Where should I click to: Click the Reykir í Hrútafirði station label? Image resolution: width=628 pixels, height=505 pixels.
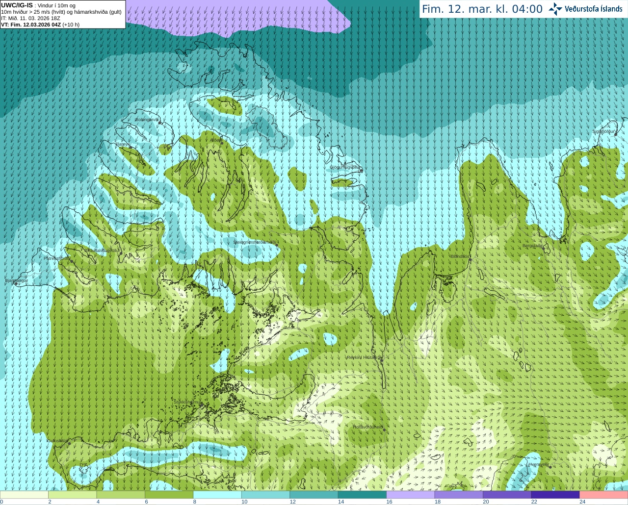[x=364, y=357]
